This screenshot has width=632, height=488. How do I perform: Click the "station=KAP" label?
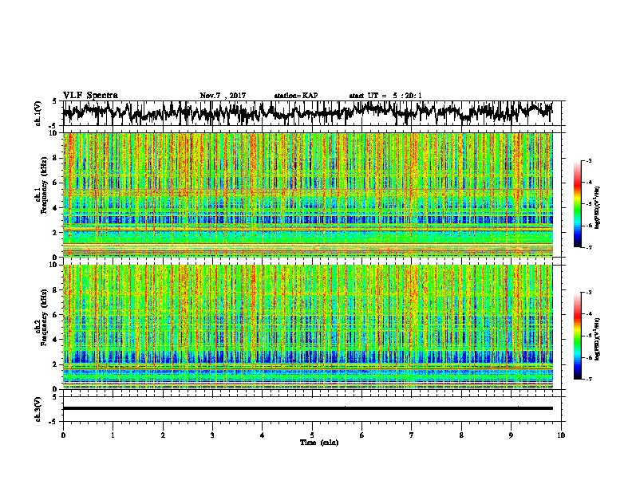pyautogui.click(x=296, y=96)
